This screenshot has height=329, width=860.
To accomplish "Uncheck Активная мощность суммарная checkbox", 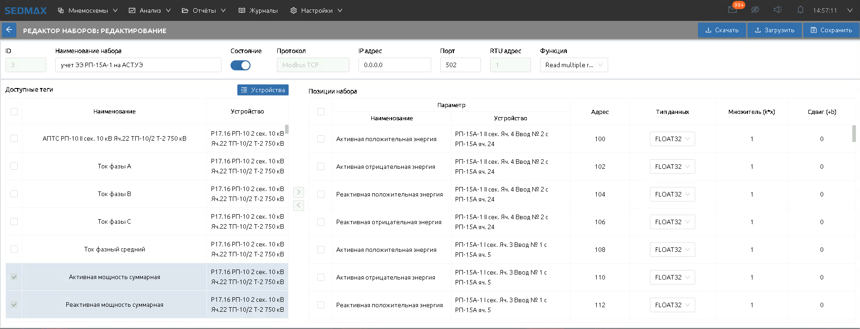I will 14,277.
